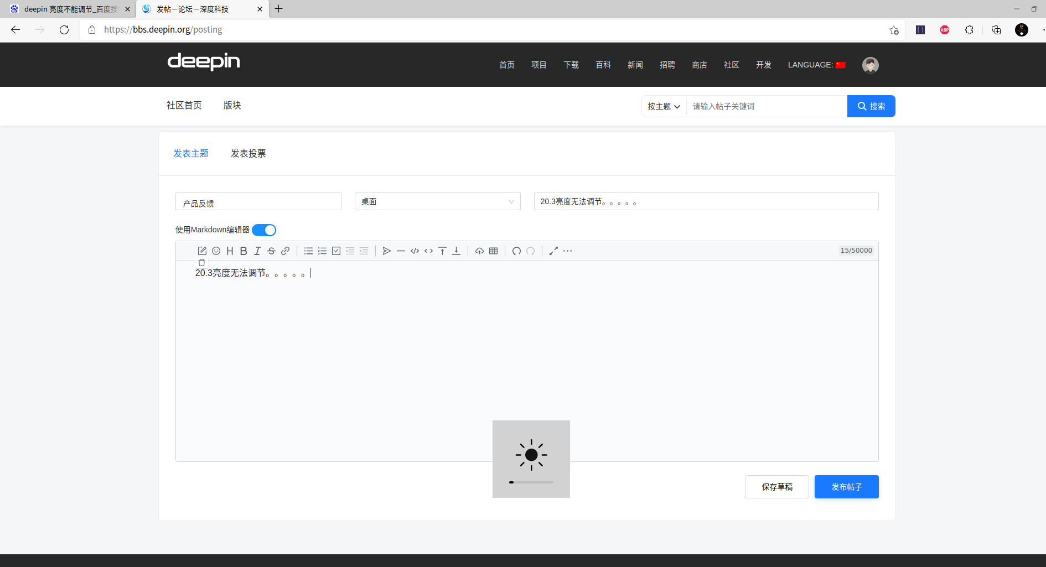Click inside the Markdown editor text area
Screen dimensions: 1046x567
pyautogui.click(x=527, y=361)
